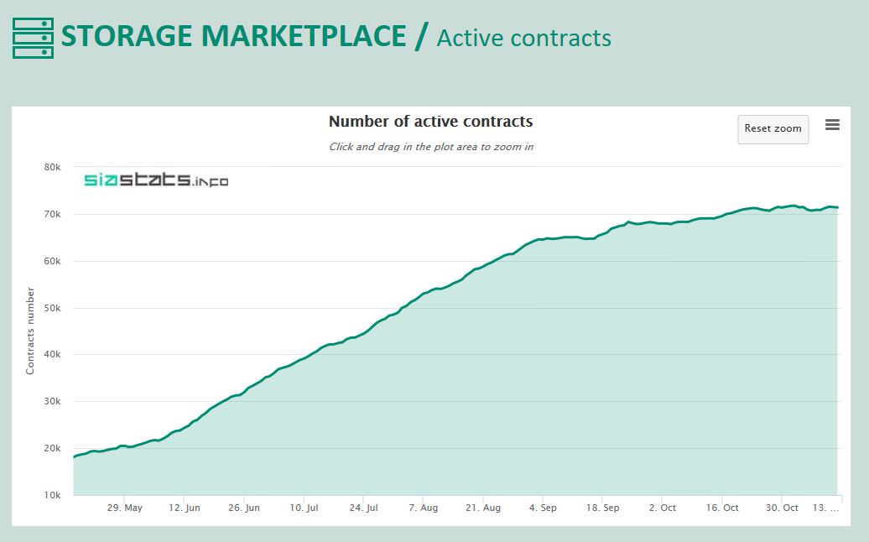Click the 29. May x-axis label
This screenshot has width=869, height=542.
(125, 508)
